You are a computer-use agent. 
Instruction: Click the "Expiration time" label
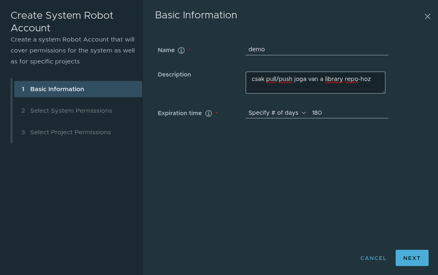pyautogui.click(x=179, y=113)
